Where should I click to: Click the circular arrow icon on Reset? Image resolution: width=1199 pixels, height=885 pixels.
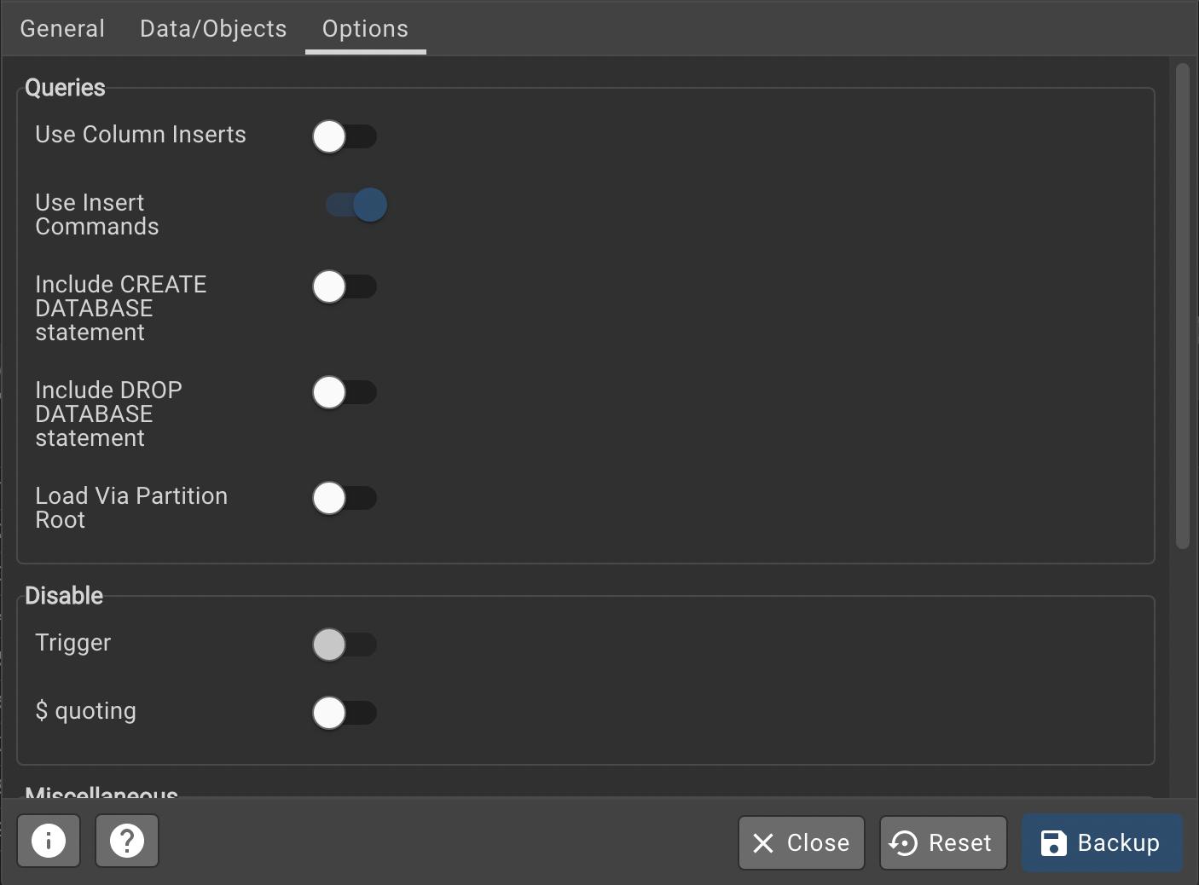[903, 842]
